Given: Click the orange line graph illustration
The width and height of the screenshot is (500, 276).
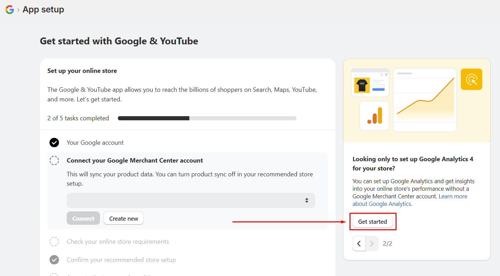Looking at the screenshot, I should [x=425, y=100].
